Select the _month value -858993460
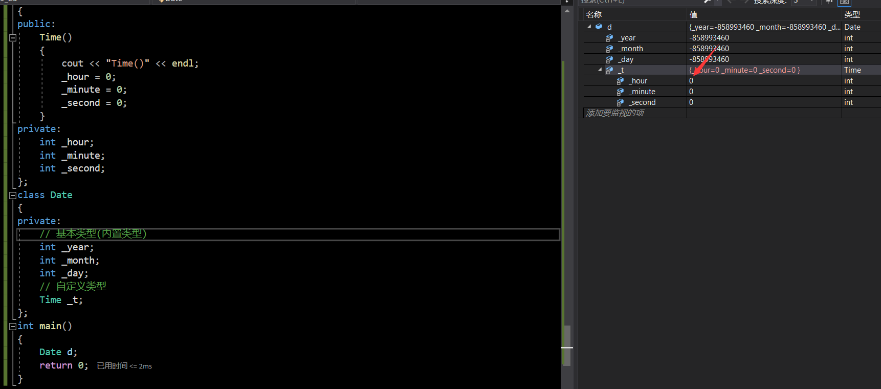 tap(709, 49)
